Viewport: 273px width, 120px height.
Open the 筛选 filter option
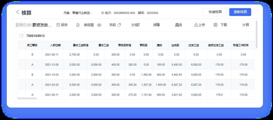(178, 25)
